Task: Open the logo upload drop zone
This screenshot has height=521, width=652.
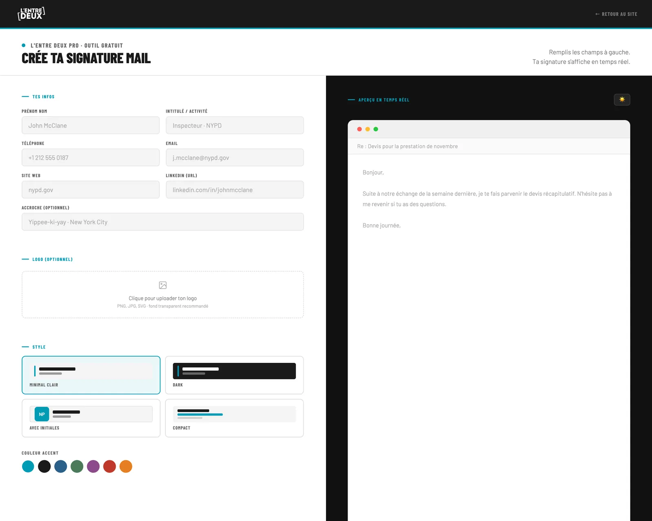Action: coord(163,294)
